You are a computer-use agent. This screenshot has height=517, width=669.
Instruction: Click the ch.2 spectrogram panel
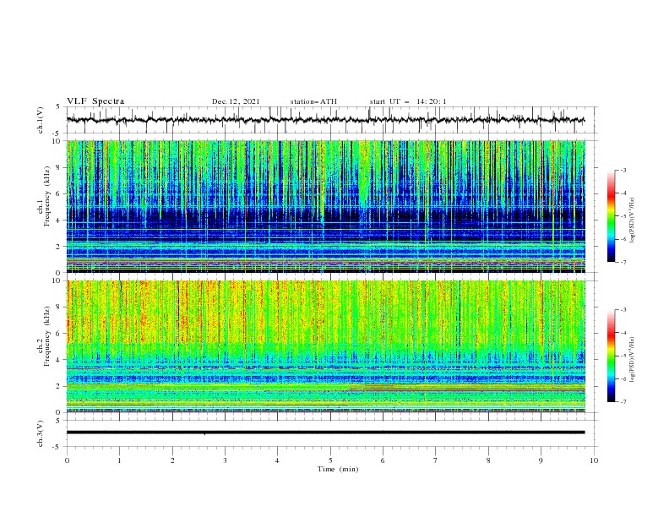[x=325, y=346]
